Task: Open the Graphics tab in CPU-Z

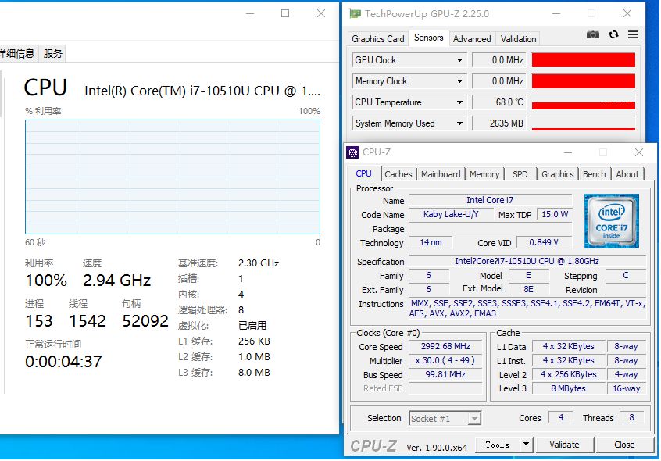Action: (x=557, y=174)
